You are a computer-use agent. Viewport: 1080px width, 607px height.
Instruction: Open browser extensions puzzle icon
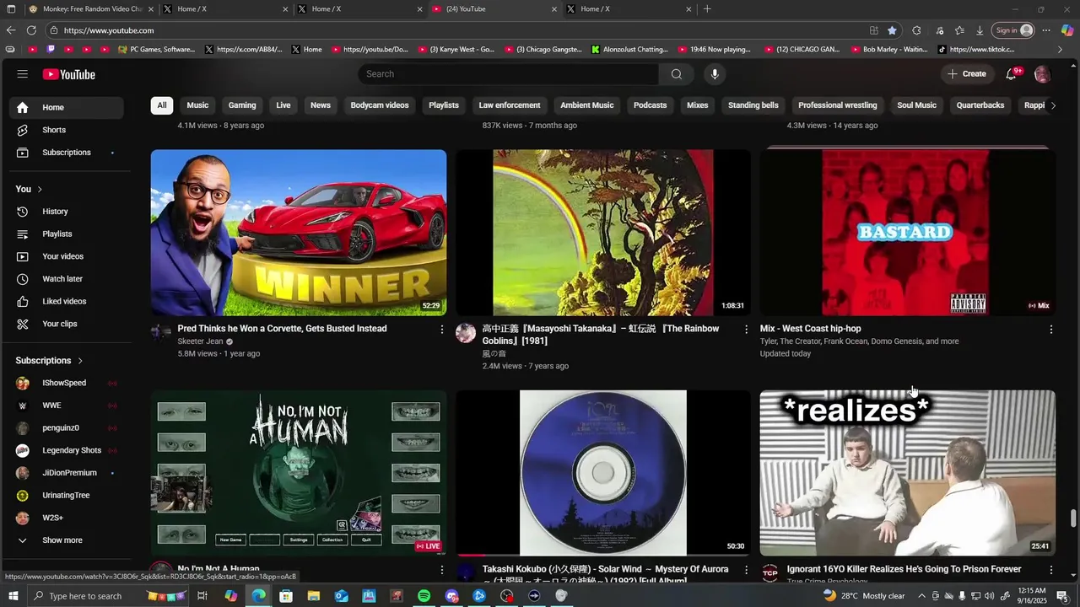pyautogui.click(x=916, y=30)
